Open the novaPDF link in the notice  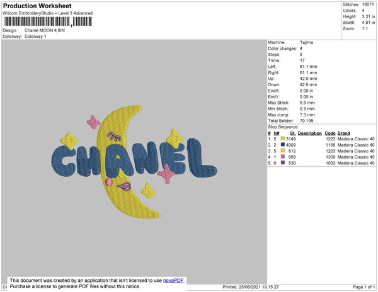pyautogui.click(x=173, y=281)
